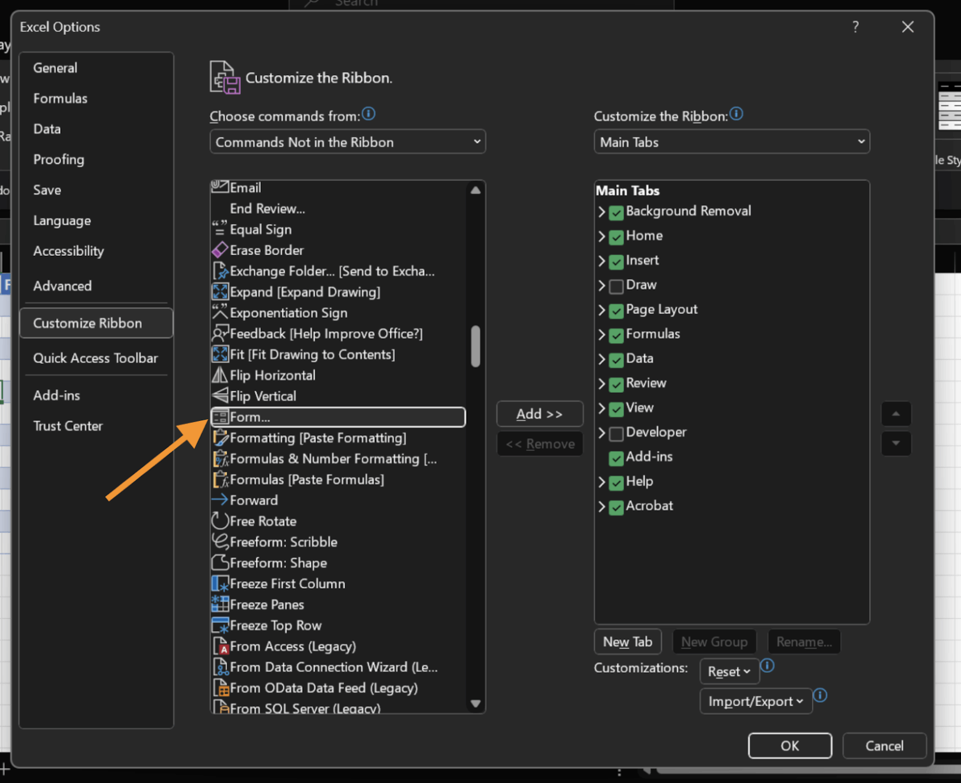Pick Freeform: Scribble from the list
Image resolution: width=961 pixels, height=783 pixels.
[x=282, y=542]
